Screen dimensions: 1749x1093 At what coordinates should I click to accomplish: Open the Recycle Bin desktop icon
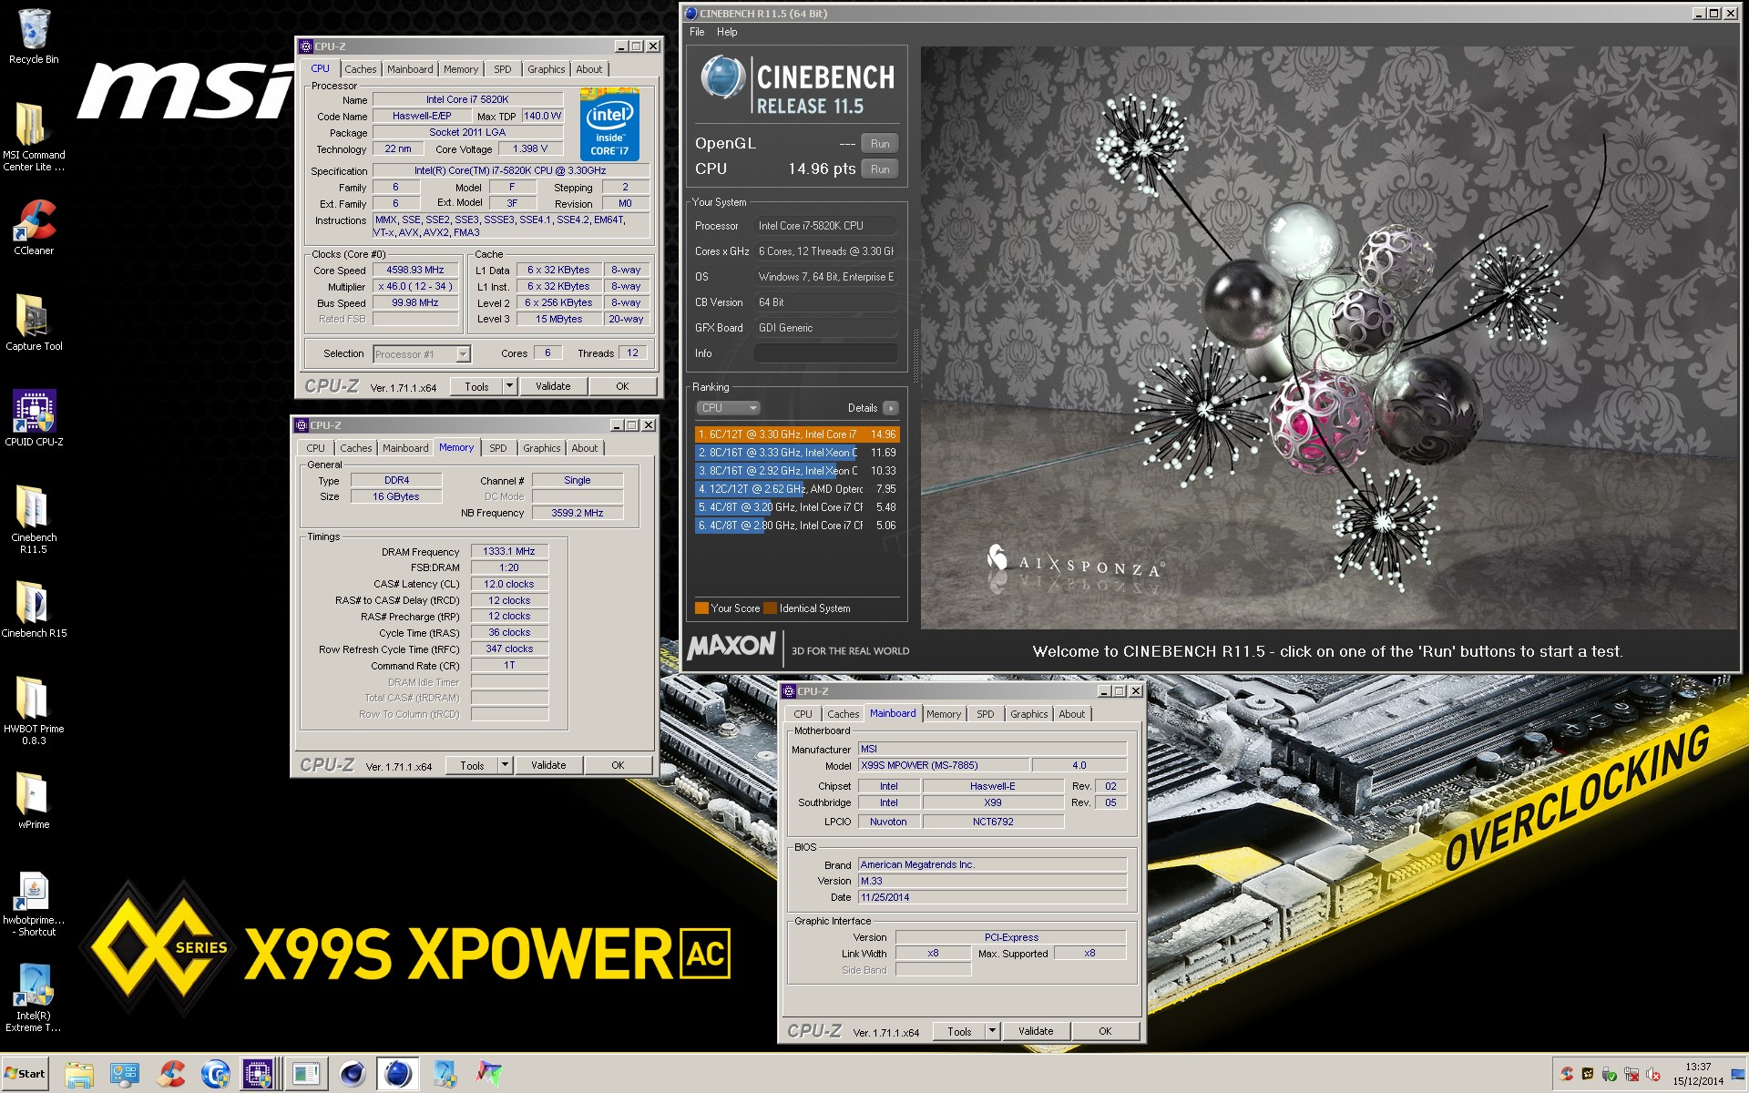[x=34, y=36]
